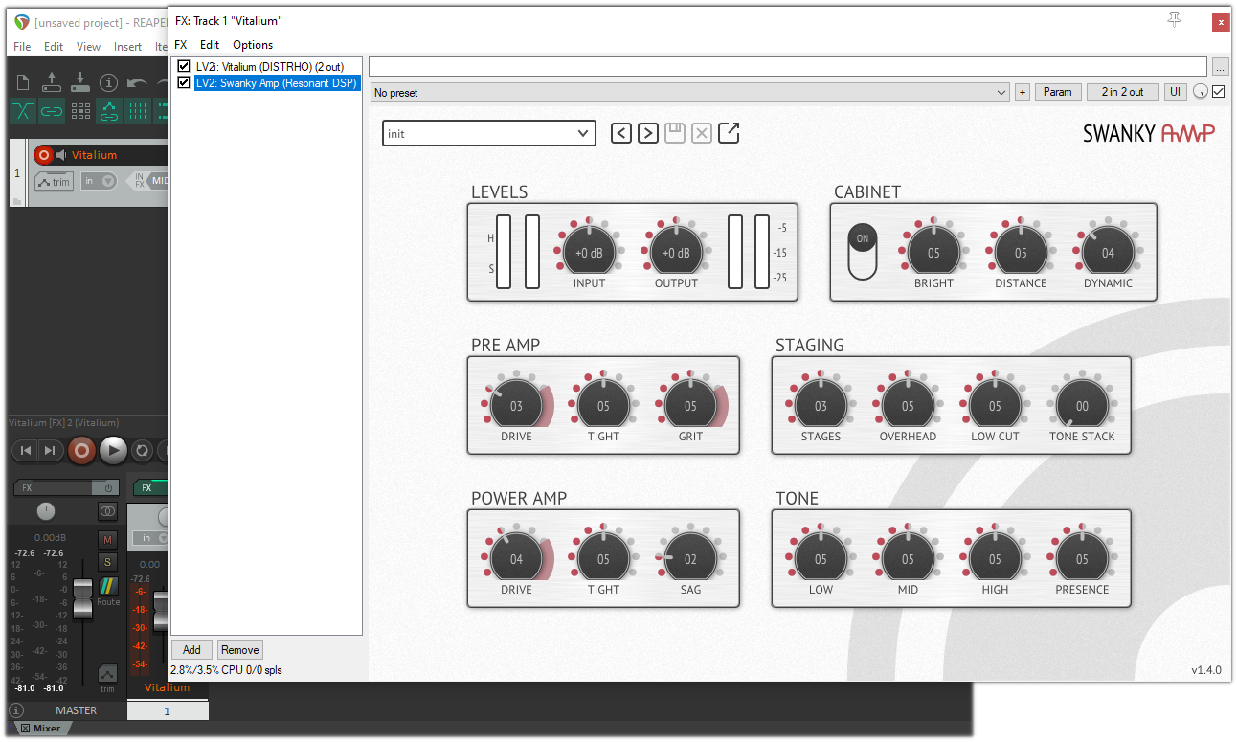The image size is (1237, 742).
Task: Click the delete preset X icon
Action: [702, 133]
